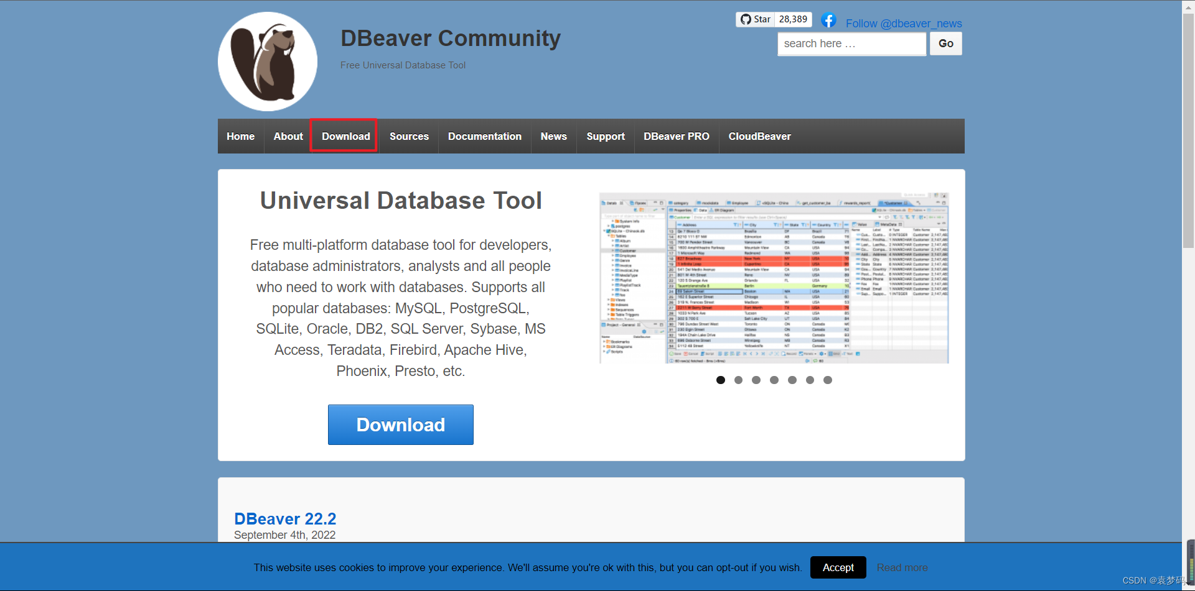
Task: Focus the search here input field
Action: point(851,44)
